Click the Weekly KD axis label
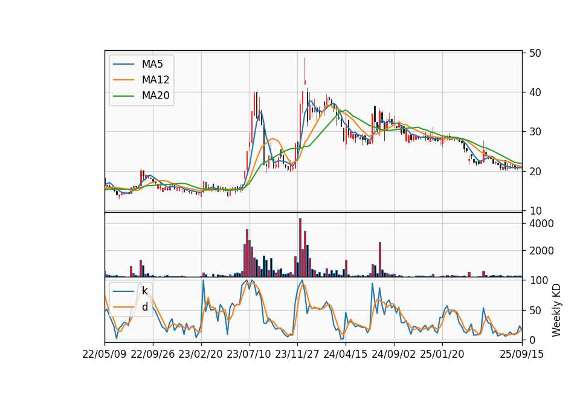The image size is (580, 417). [x=556, y=311]
